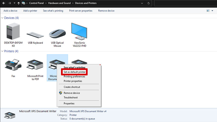Click into the search box

point(186,3)
